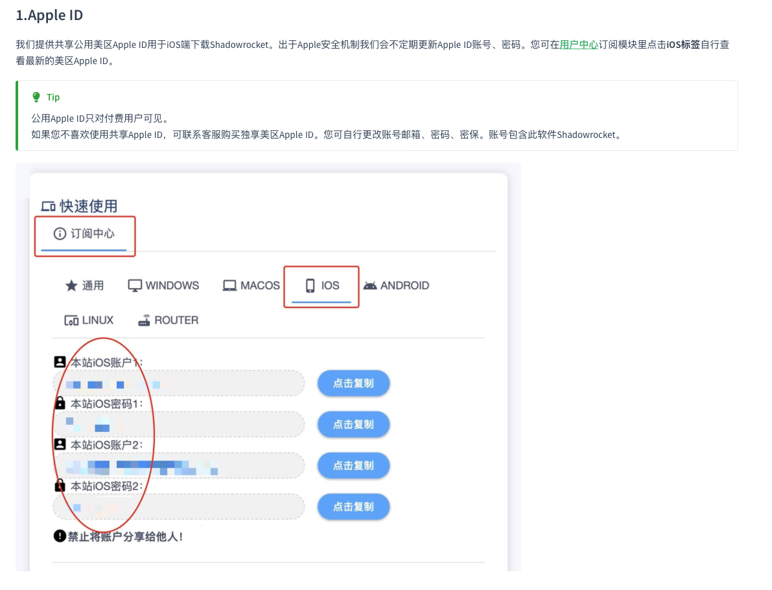Viewport: 772px width, 590px height.
Task: Click the lock icon for 本站iOS密码2
Action: coord(60,486)
